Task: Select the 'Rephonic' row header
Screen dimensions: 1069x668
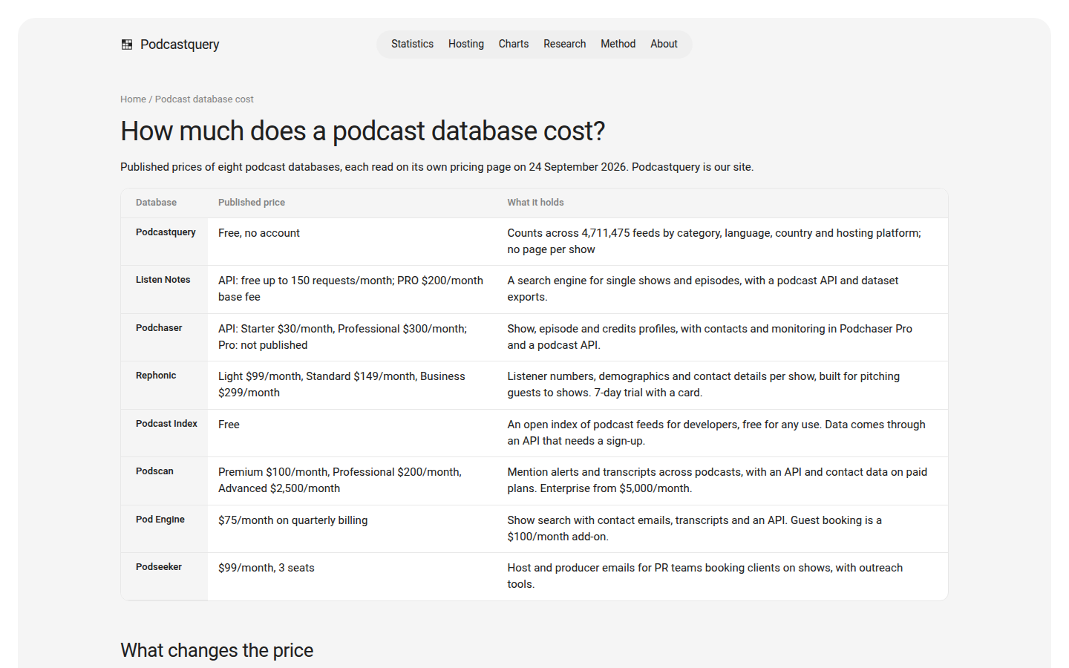Action: (164, 385)
